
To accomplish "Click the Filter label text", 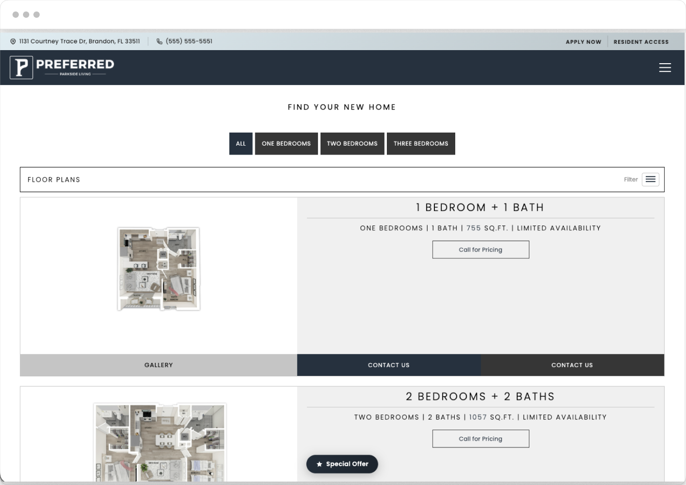I will (631, 180).
